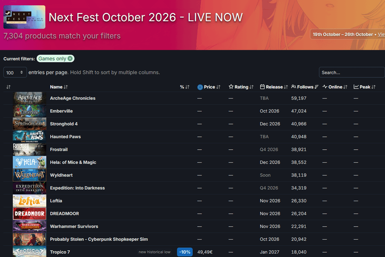Click the Haunted Paws thumbnail image
The image size is (385, 257).
(x=29, y=137)
